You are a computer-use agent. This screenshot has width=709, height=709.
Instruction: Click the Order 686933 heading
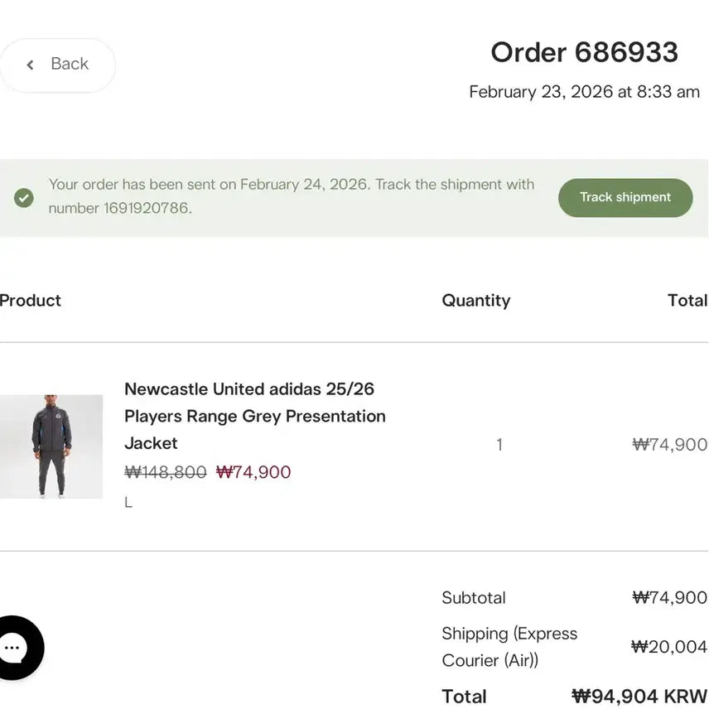click(x=584, y=52)
